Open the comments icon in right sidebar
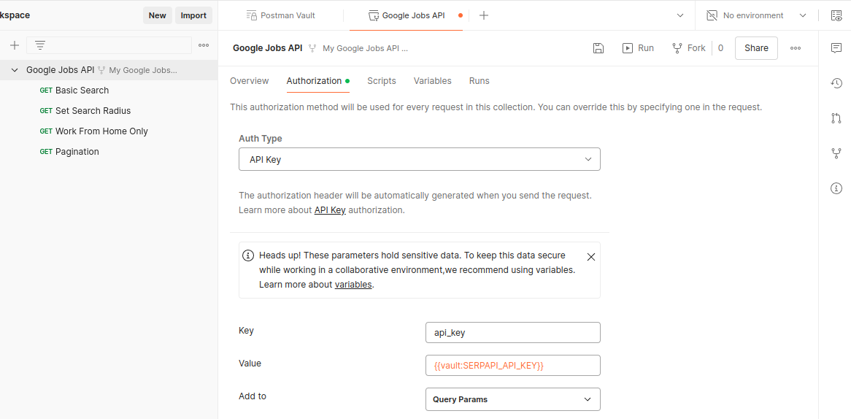Image resolution: width=851 pixels, height=419 pixels. 836,48
